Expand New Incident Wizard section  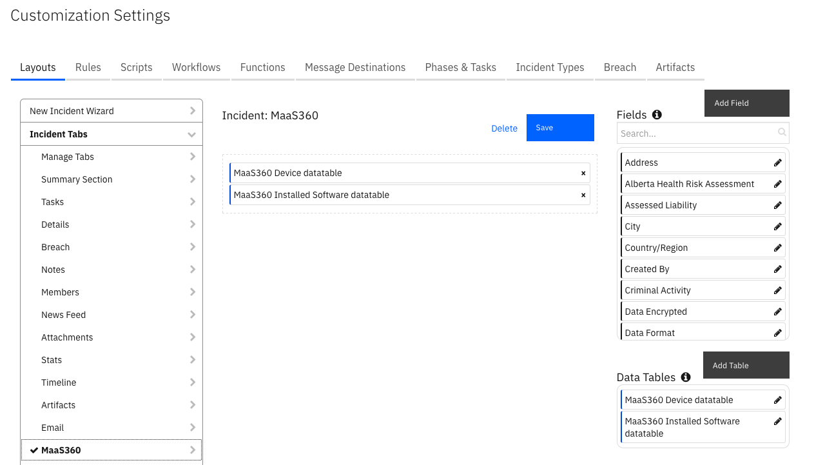(x=112, y=111)
